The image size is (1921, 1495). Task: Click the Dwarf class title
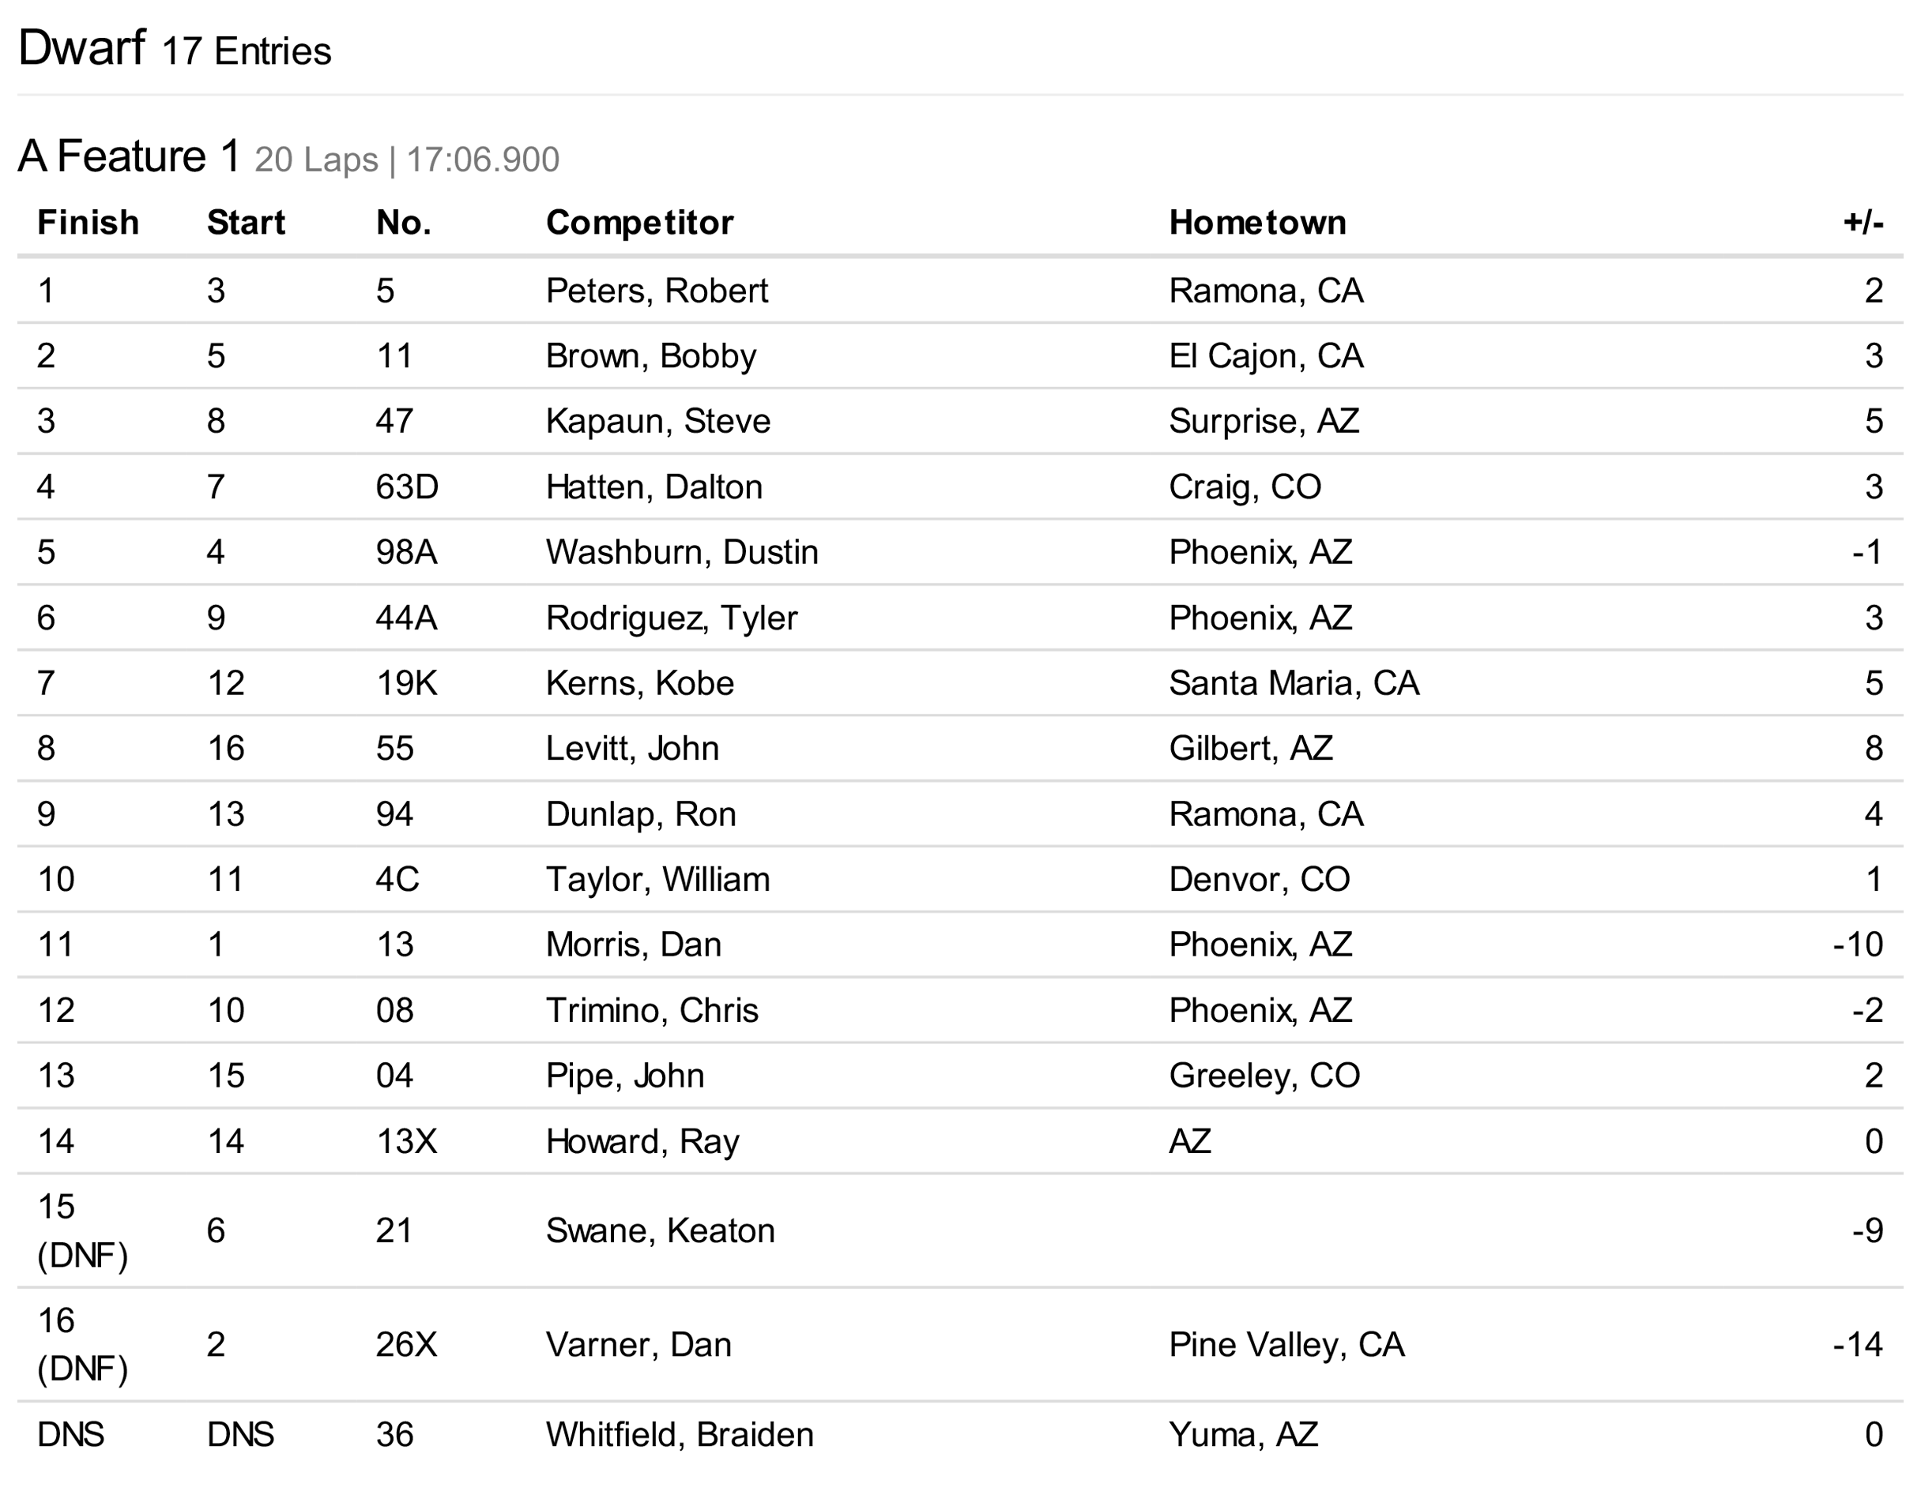pos(81,47)
